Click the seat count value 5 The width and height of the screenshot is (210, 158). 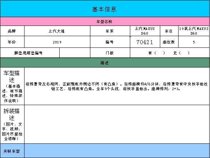[x=194, y=42]
